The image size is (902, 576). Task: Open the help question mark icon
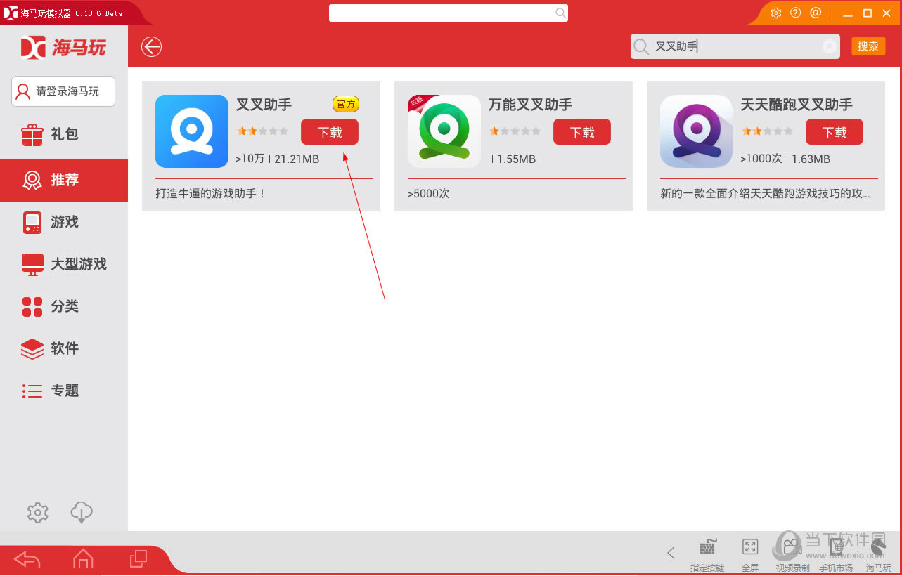796,13
